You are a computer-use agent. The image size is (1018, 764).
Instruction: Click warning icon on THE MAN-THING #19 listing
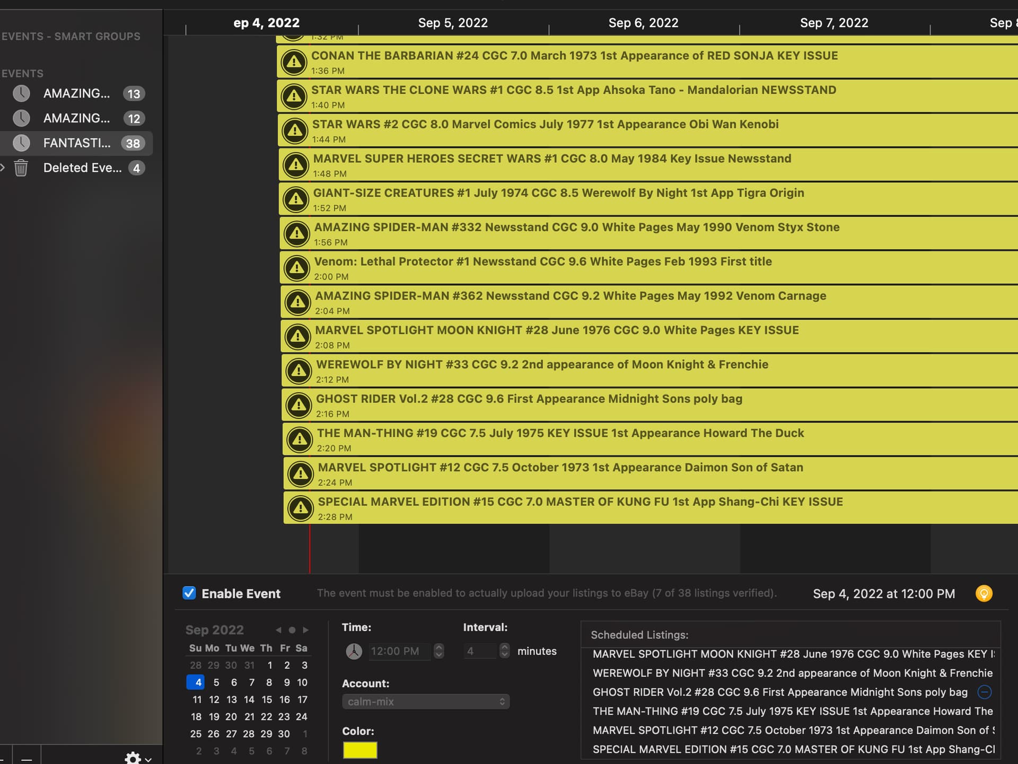coord(300,440)
